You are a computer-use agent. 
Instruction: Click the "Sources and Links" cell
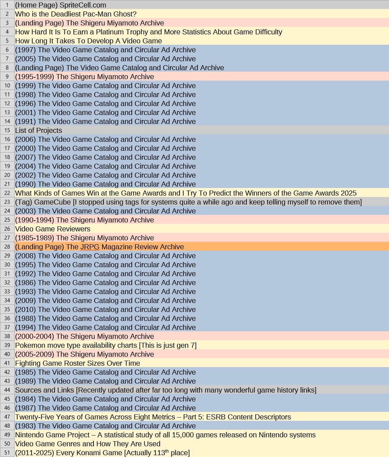pyautogui.click(x=165, y=390)
